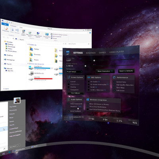The image size is (159, 159).
Task: Click the SBS Options glasses icon
Action: [89, 78]
